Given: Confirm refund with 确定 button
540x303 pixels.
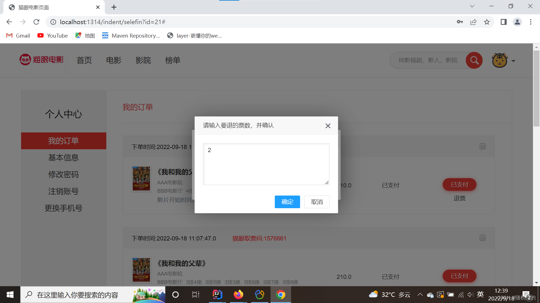Looking at the screenshot, I should [x=287, y=202].
